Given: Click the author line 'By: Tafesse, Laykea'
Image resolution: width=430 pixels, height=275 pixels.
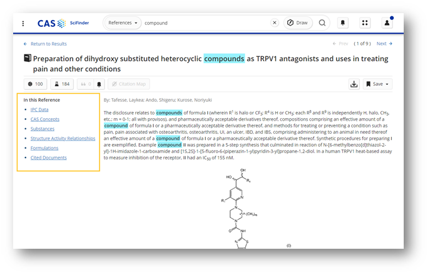Looking at the screenshot, I should (158, 100).
